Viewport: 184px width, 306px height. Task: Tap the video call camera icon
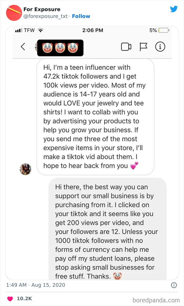(126, 47)
